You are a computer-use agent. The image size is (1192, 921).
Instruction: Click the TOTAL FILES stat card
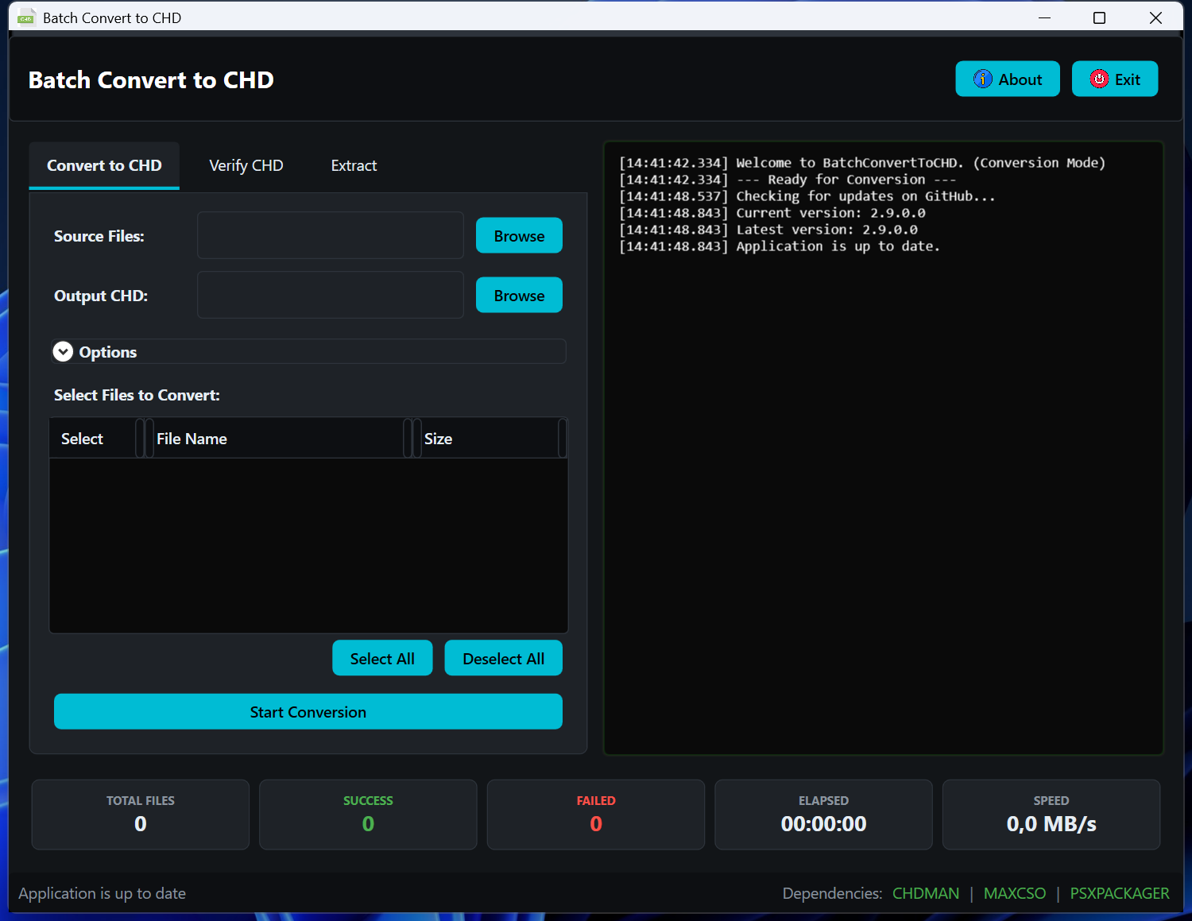(x=141, y=815)
